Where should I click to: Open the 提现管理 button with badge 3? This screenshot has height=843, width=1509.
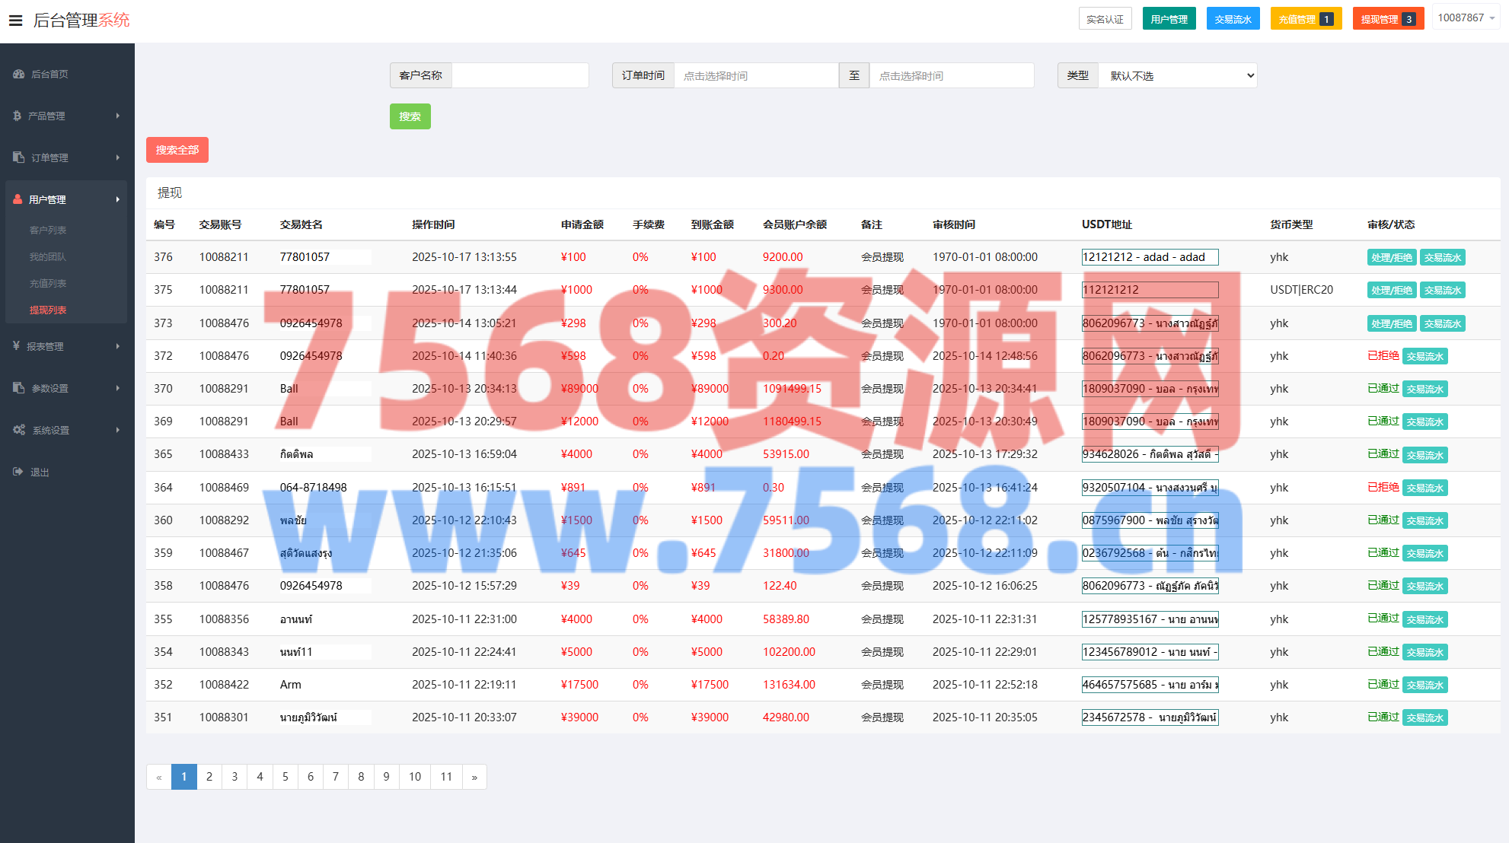click(x=1387, y=19)
